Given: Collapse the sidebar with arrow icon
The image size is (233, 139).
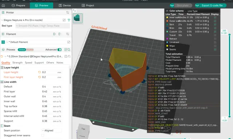Looking at the screenshot, I should click(x=74, y=10).
